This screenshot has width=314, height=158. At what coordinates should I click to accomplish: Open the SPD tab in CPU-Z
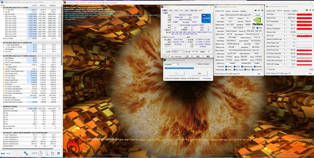181,11
